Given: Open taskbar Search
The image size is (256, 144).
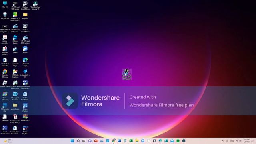Looking at the screenshot, I should [x=78, y=141].
